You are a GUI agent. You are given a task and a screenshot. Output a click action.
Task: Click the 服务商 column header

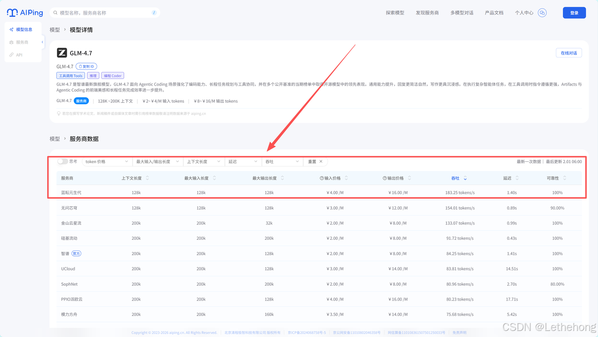[x=67, y=178]
